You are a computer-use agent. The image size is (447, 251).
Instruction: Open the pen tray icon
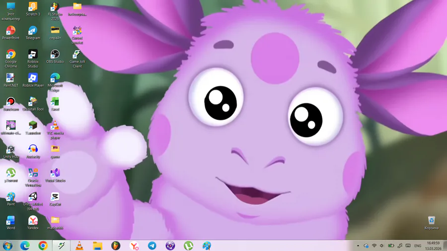point(400,246)
